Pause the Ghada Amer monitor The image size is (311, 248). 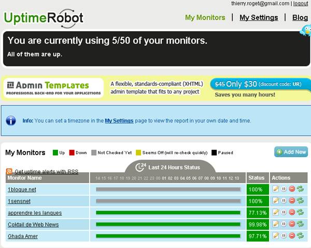click(x=284, y=236)
